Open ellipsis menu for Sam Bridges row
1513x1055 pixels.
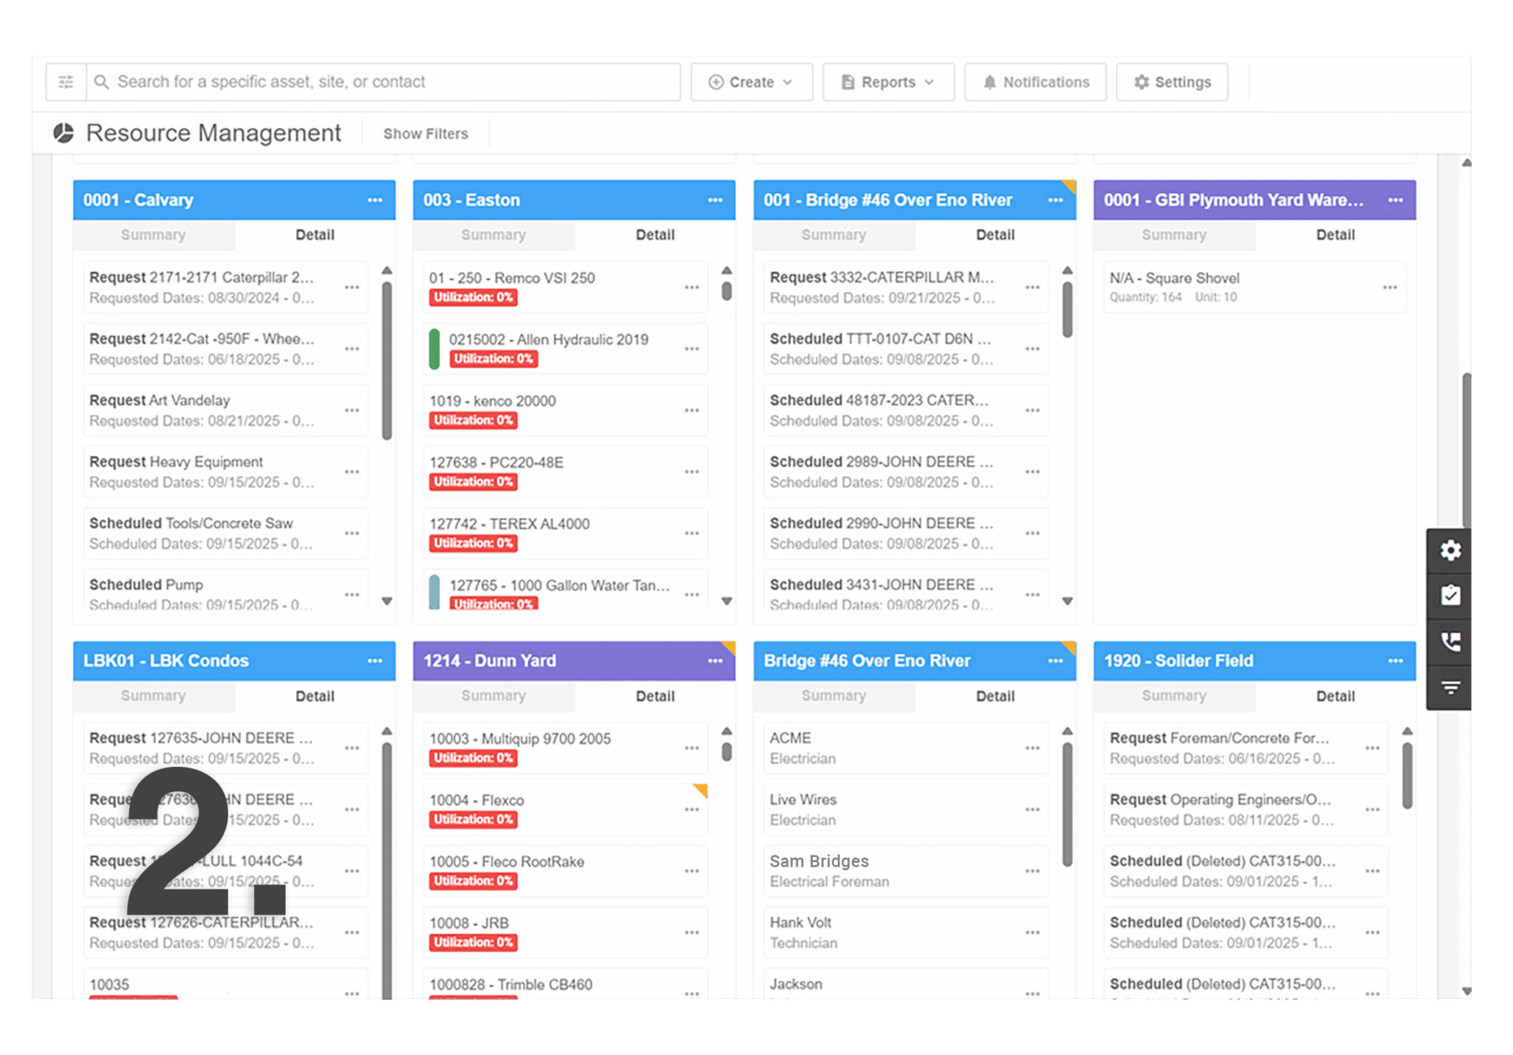(x=1032, y=871)
